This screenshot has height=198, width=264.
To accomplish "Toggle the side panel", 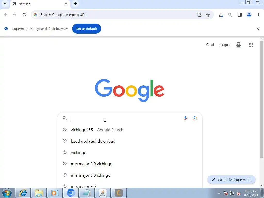I will [240, 15].
